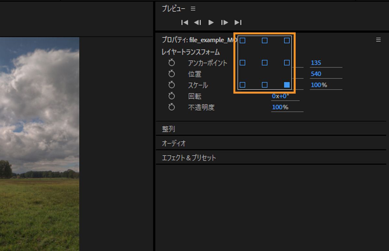Screen dimensions: 389x251
Task: Click the stopwatch icon for 位置
Action: tap(171, 74)
